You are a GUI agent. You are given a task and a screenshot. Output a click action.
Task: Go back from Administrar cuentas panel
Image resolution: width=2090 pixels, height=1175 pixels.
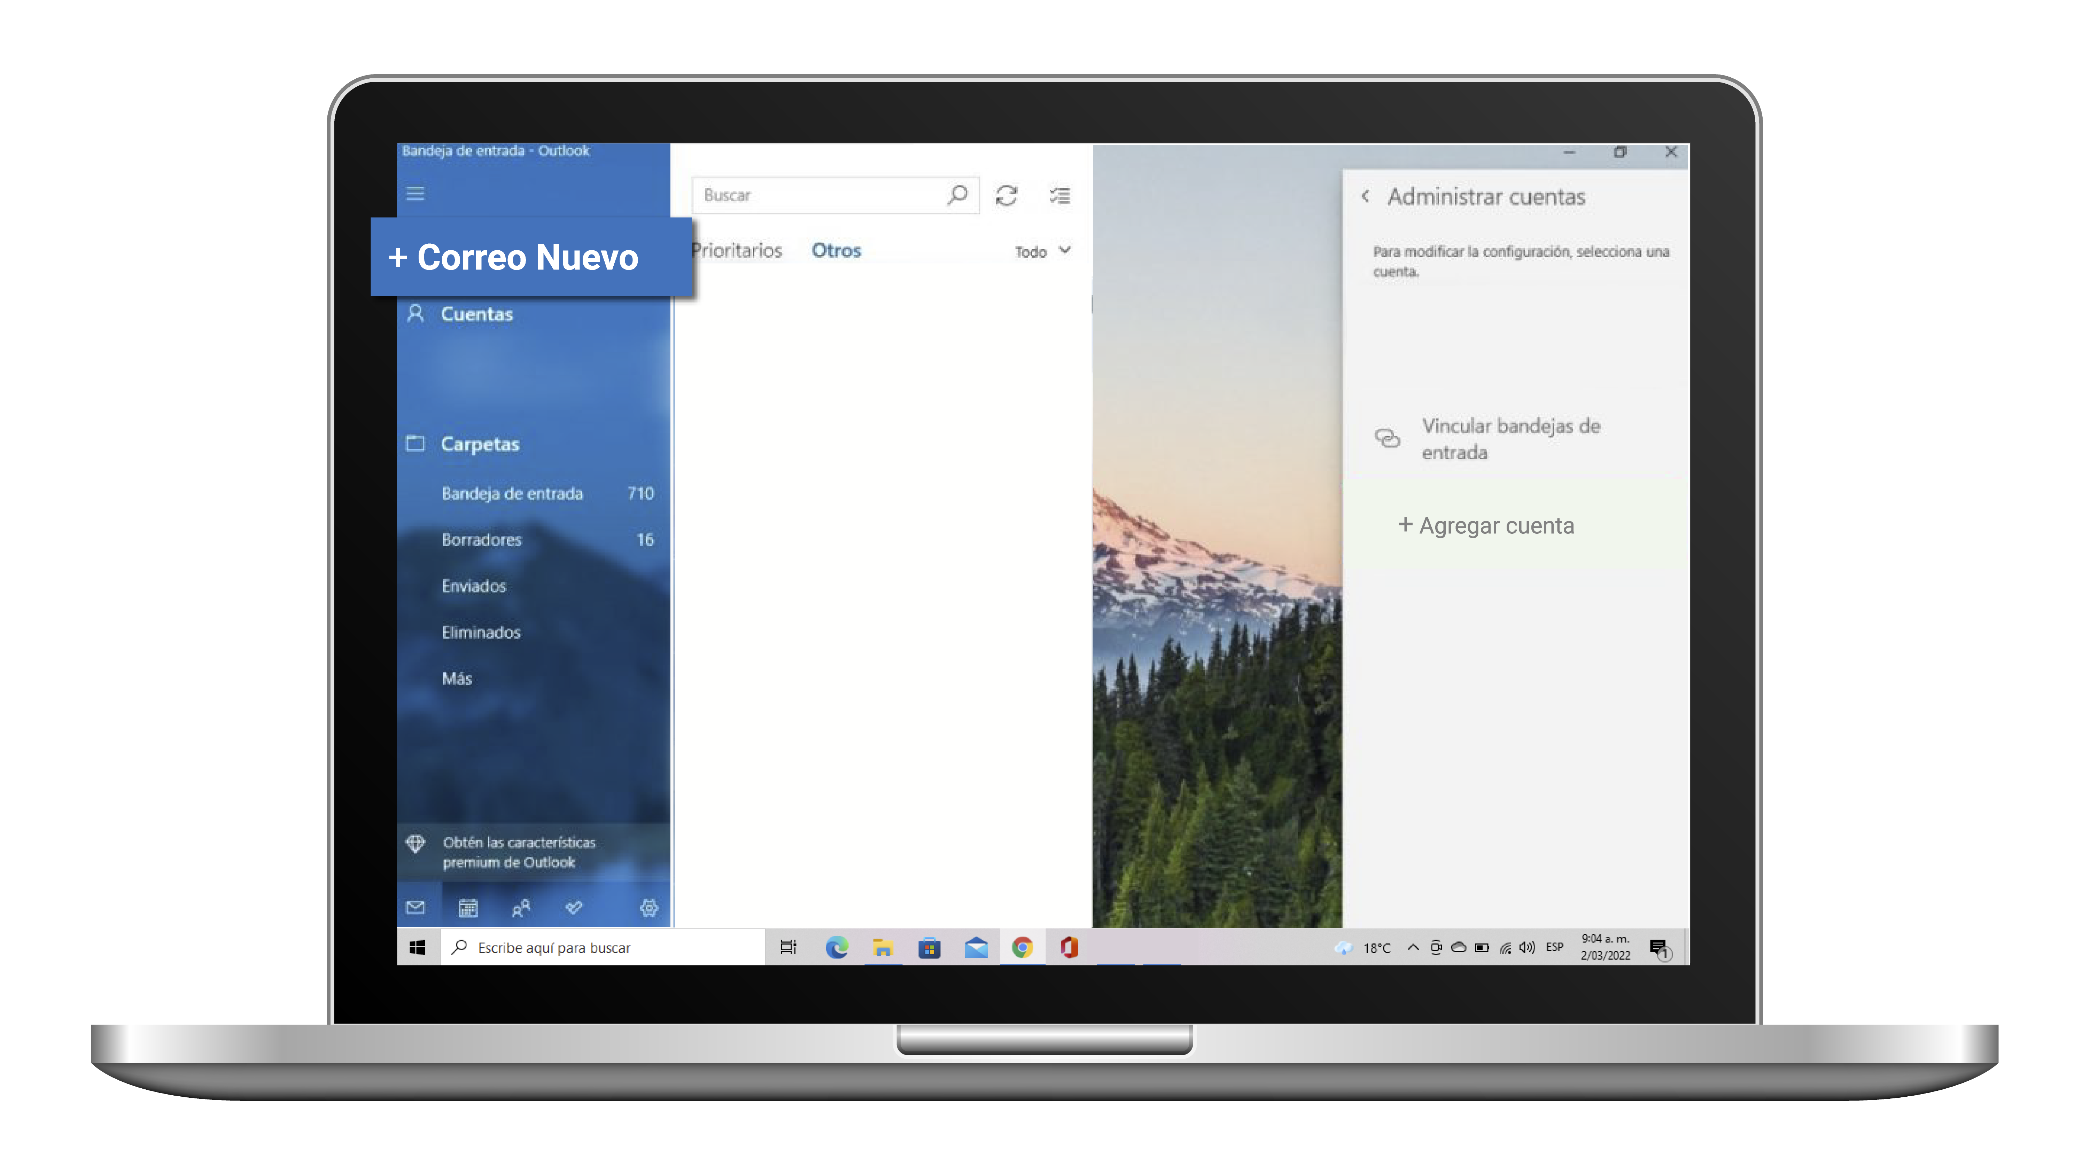1366,196
